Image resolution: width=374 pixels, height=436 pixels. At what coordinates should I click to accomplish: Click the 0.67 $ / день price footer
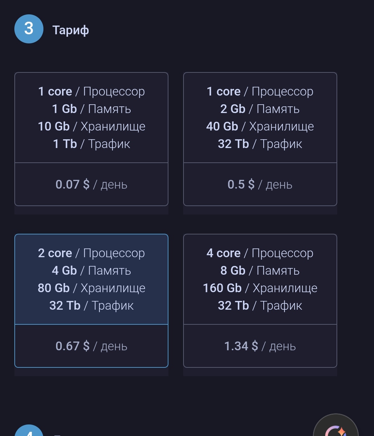click(91, 346)
